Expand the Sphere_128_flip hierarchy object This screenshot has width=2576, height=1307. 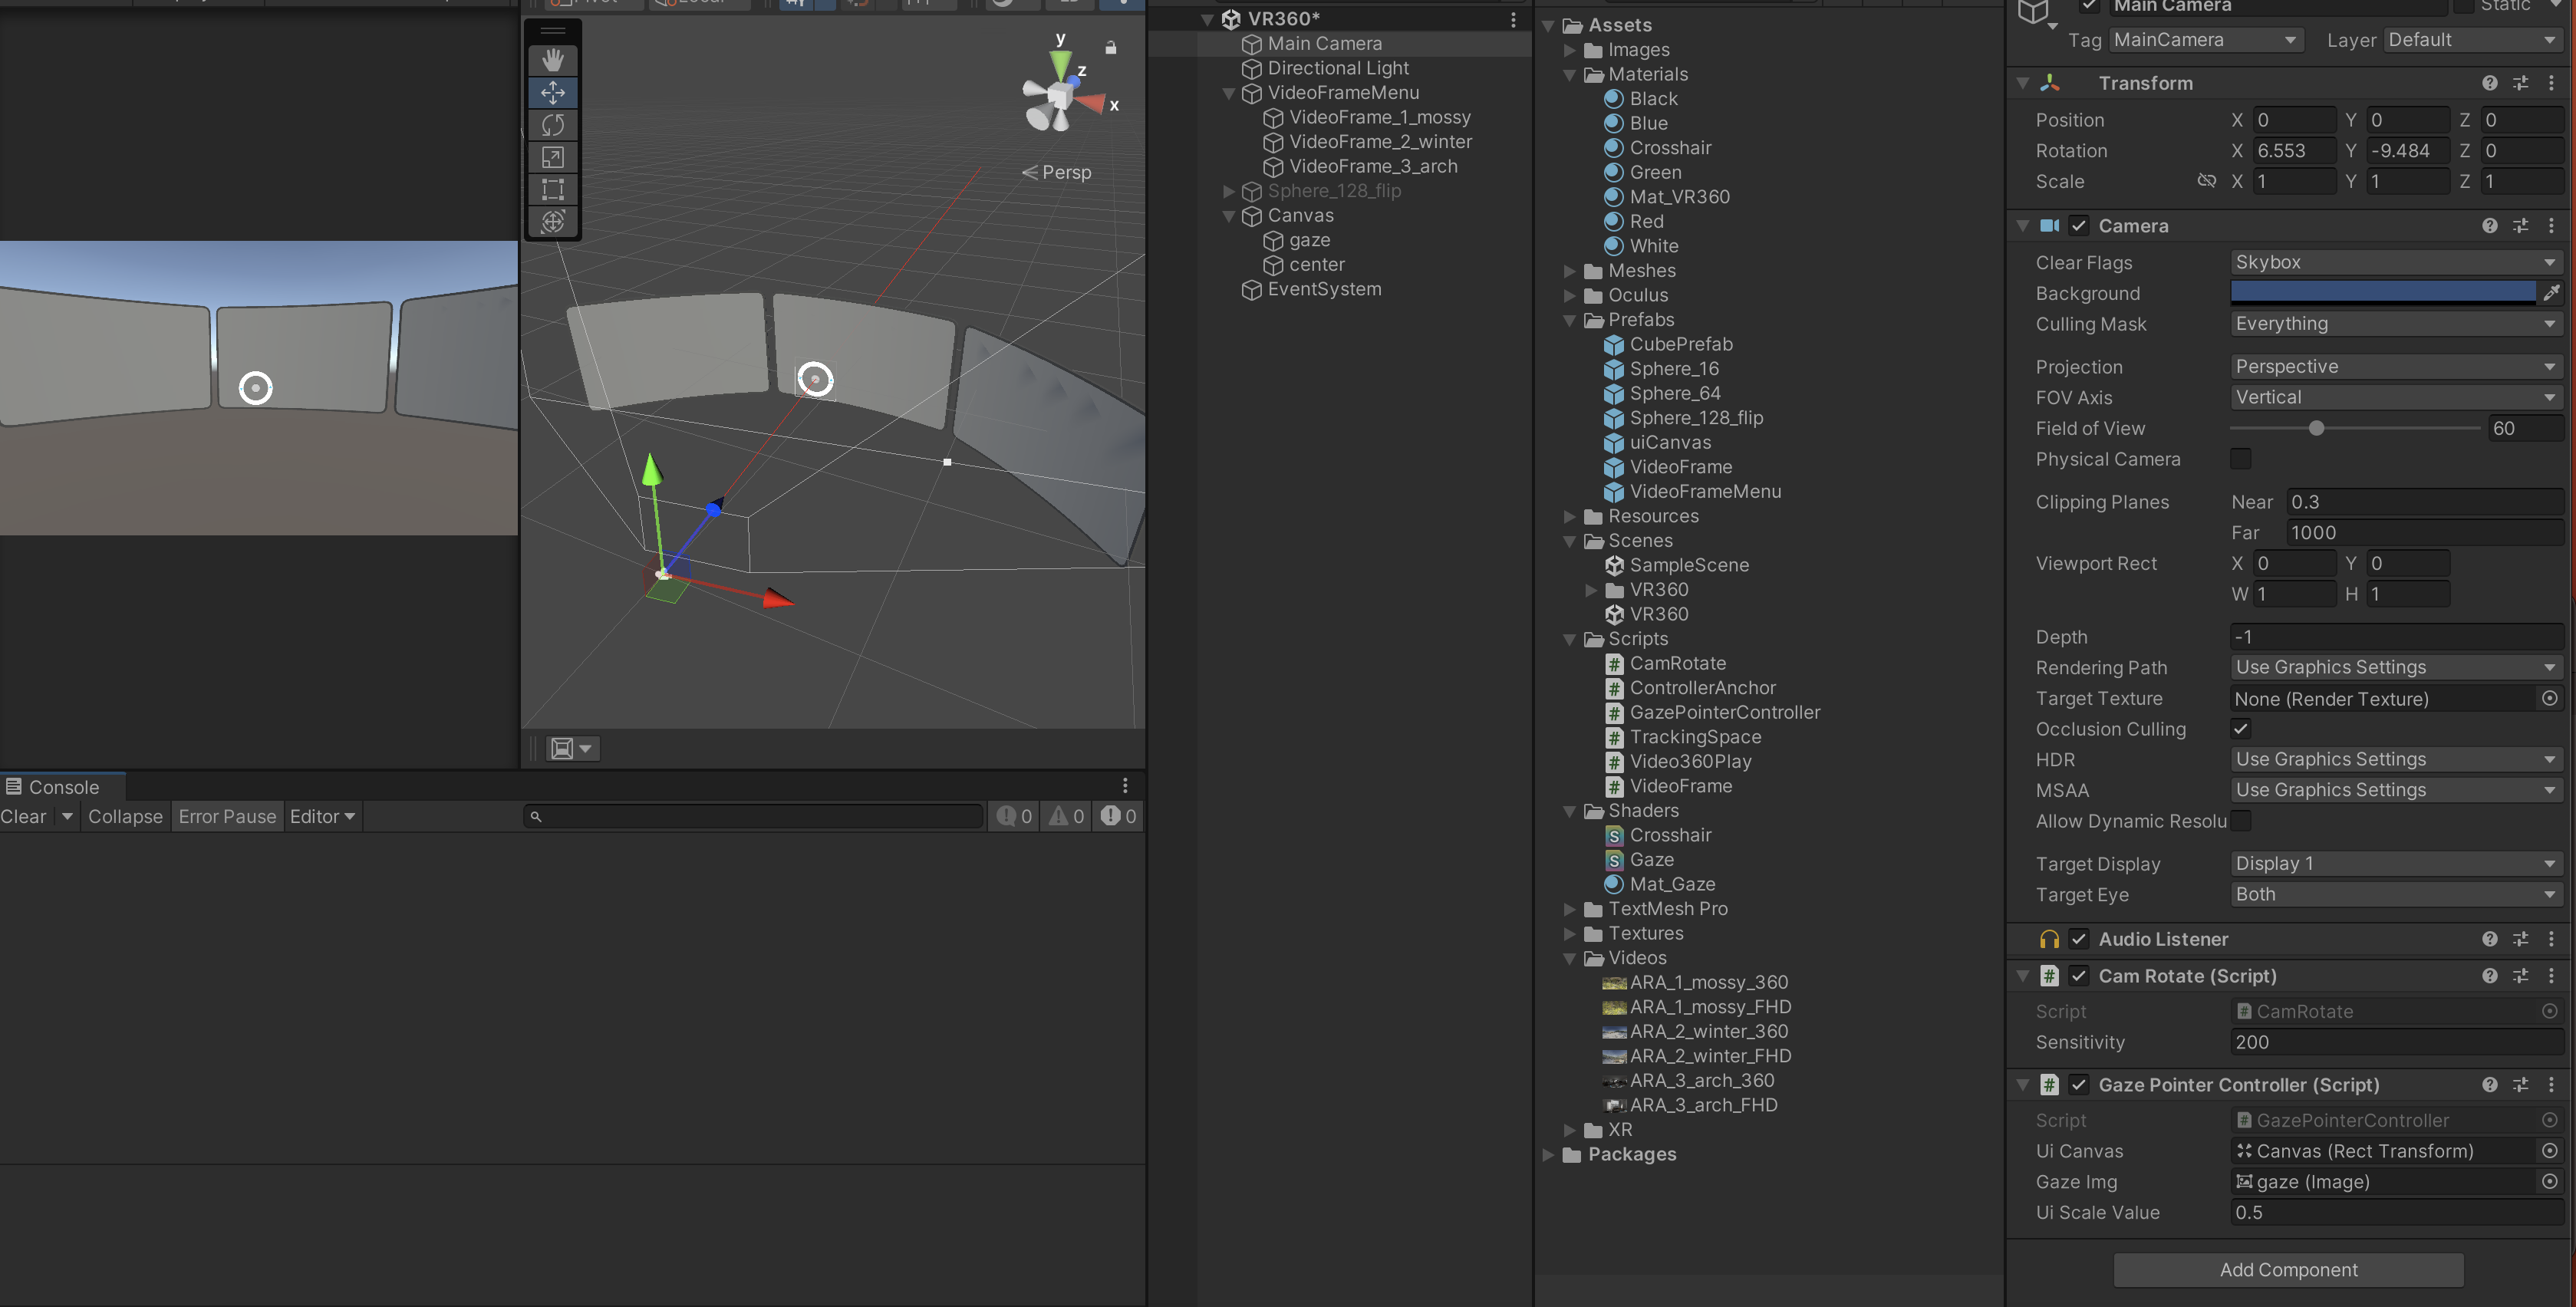(x=1229, y=191)
